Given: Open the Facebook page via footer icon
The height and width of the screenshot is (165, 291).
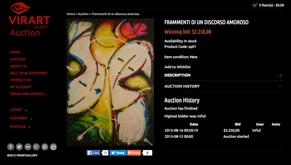Looking at the screenshot, I should point(11,147).
